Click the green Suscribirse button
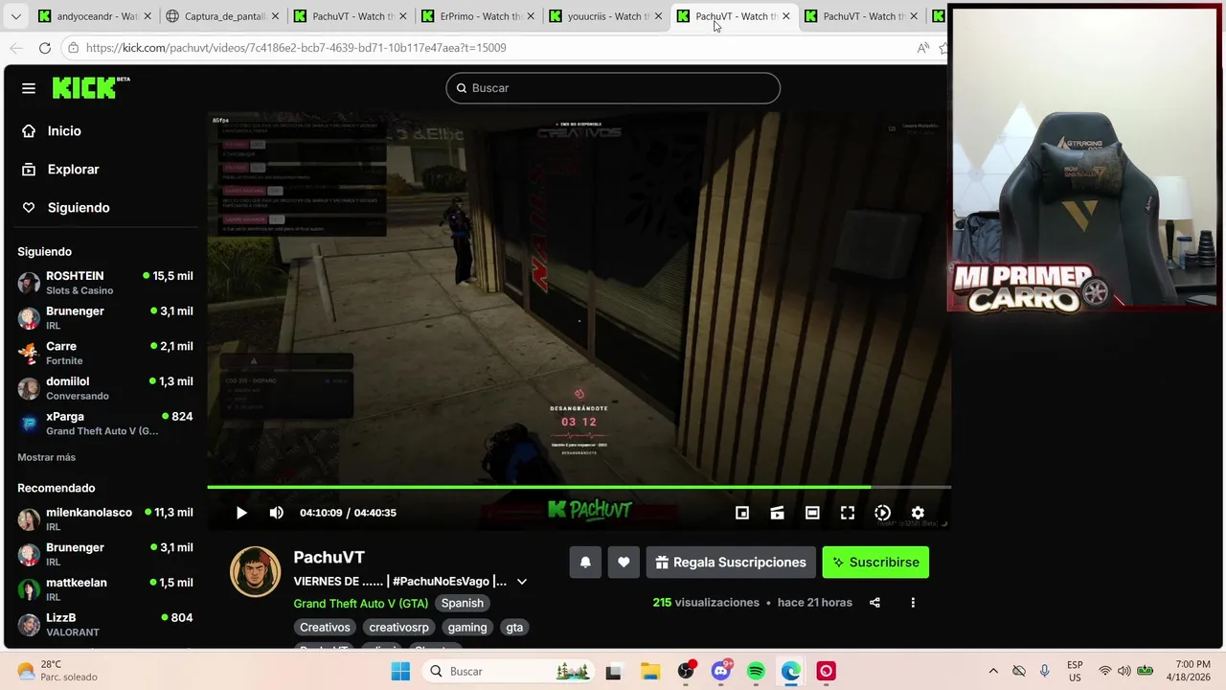The image size is (1226, 690). (875, 563)
